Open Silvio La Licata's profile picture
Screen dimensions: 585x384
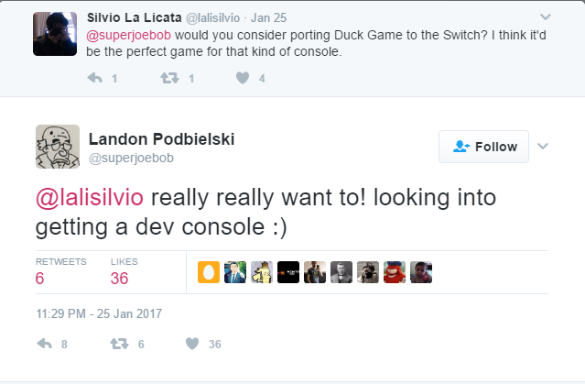[55, 34]
